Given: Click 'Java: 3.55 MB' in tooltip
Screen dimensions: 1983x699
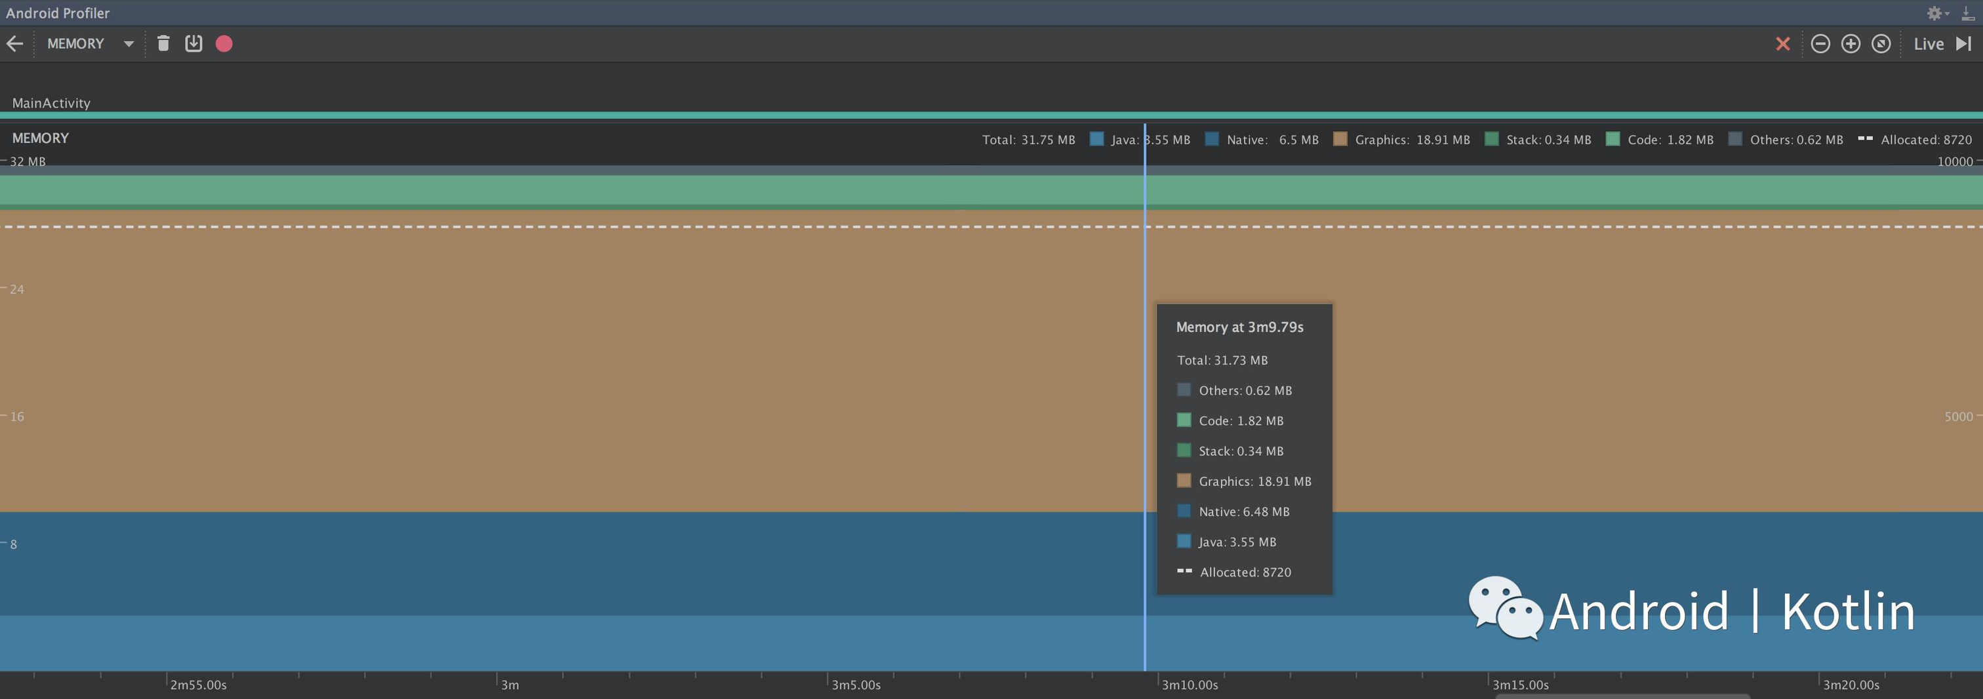Looking at the screenshot, I should [x=1237, y=542].
